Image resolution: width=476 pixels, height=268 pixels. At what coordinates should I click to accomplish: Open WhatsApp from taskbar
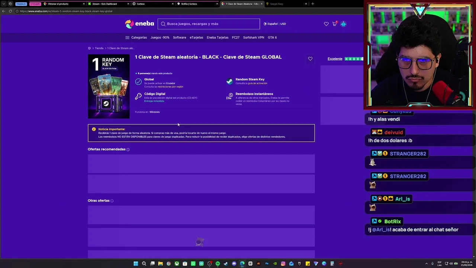193,264
